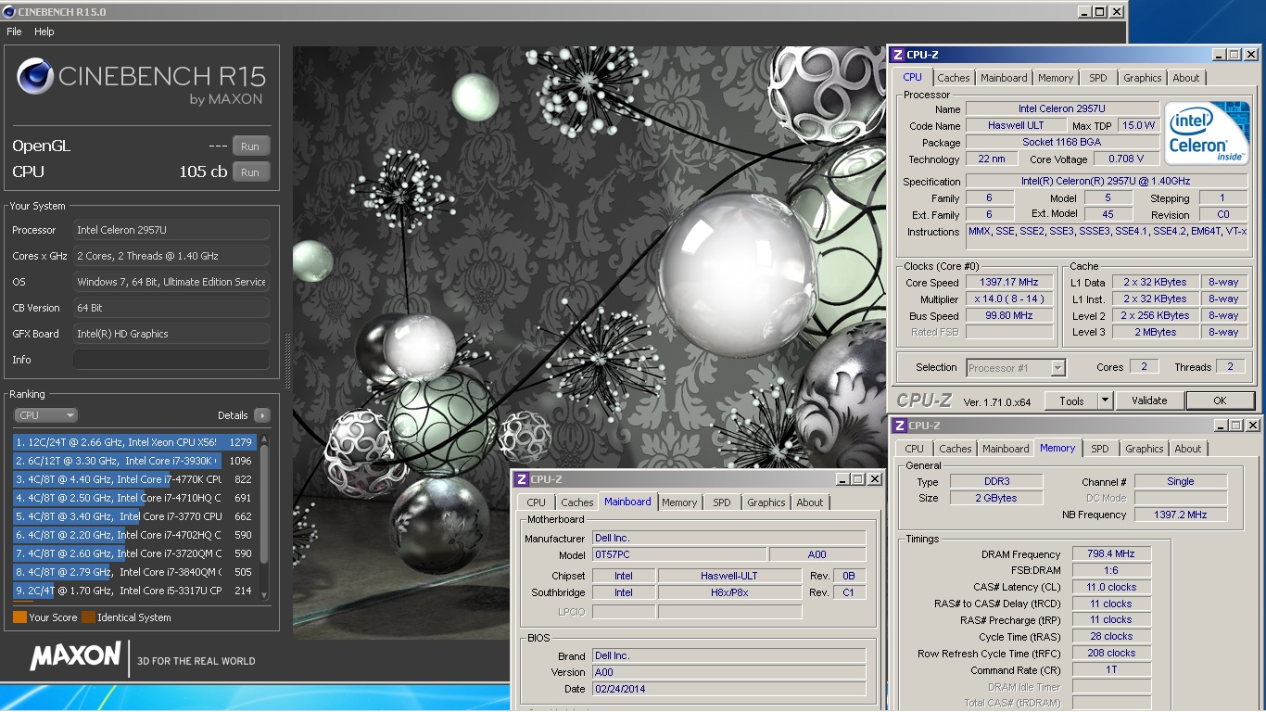Click the Cinebench title bar app icon

click(8, 12)
